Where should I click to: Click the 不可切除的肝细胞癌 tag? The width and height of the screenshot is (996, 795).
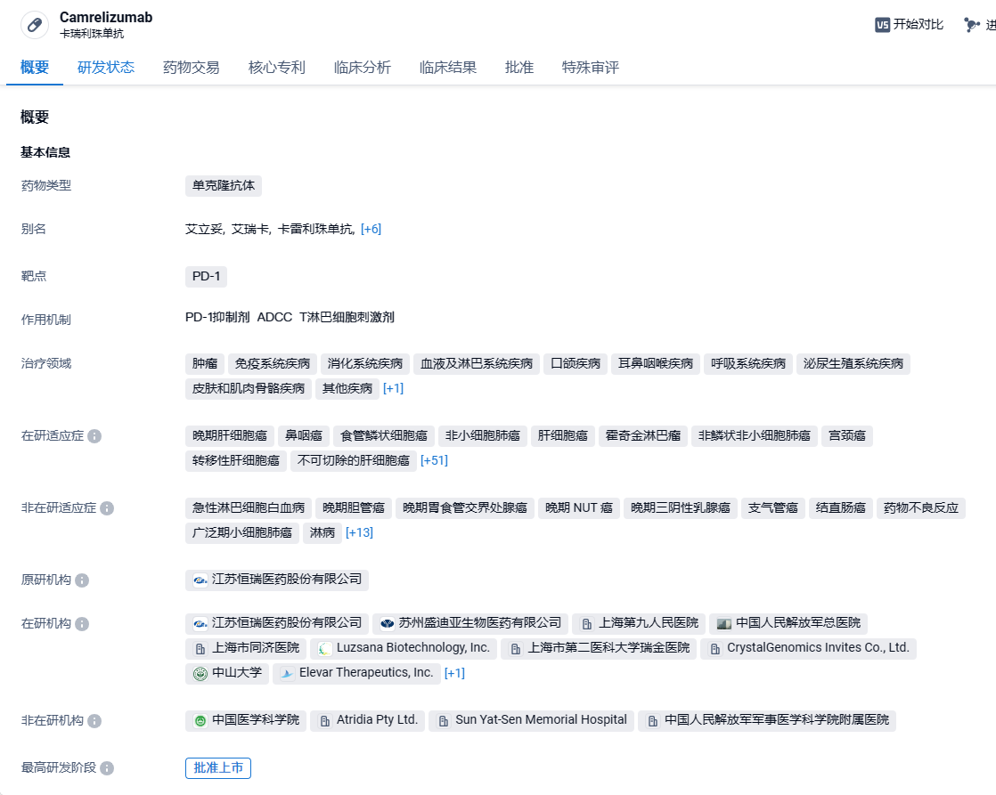pos(353,461)
